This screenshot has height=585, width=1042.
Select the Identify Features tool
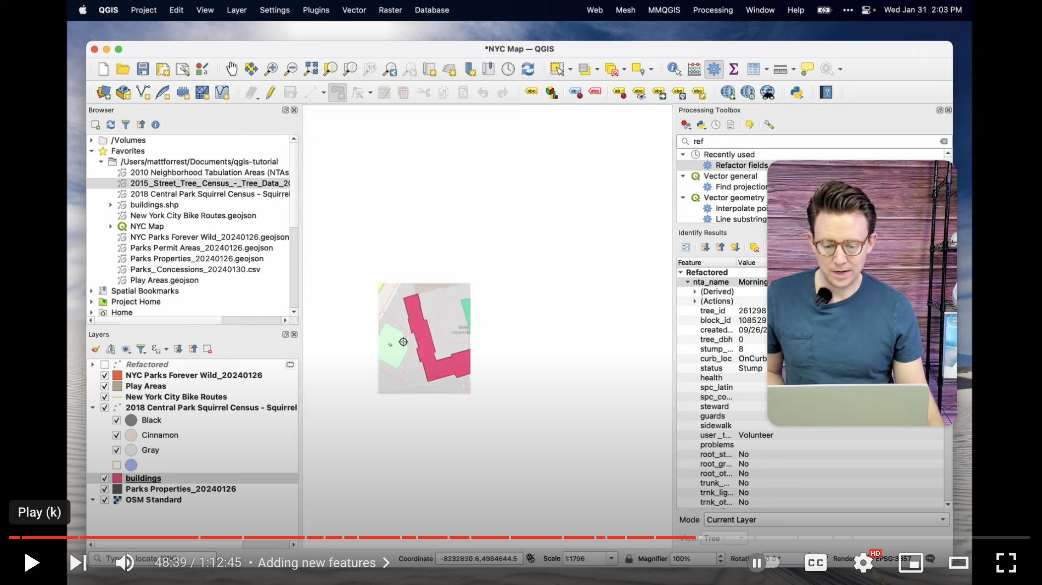tap(674, 69)
